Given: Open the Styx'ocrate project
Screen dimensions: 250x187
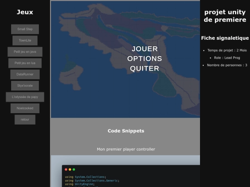Looking at the screenshot, I should point(25,85).
